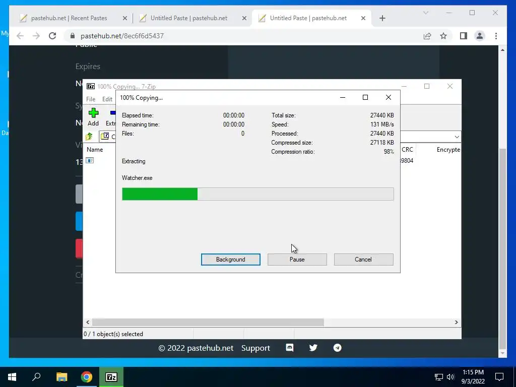Close the 100% Copying dialog
This screenshot has height=387, width=516.
tap(389, 97)
